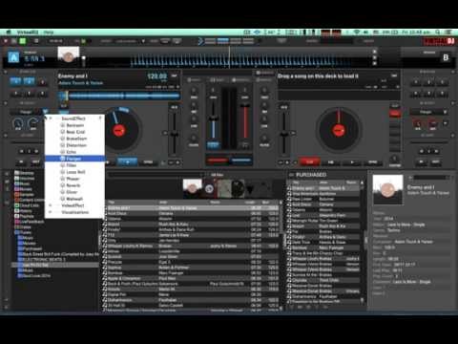Set loop IN on deck A
This screenshot has height=344, width=458.
tap(21, 162)
